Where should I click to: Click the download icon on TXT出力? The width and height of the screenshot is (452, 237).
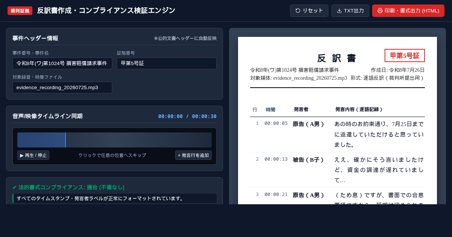click(339, 11)
